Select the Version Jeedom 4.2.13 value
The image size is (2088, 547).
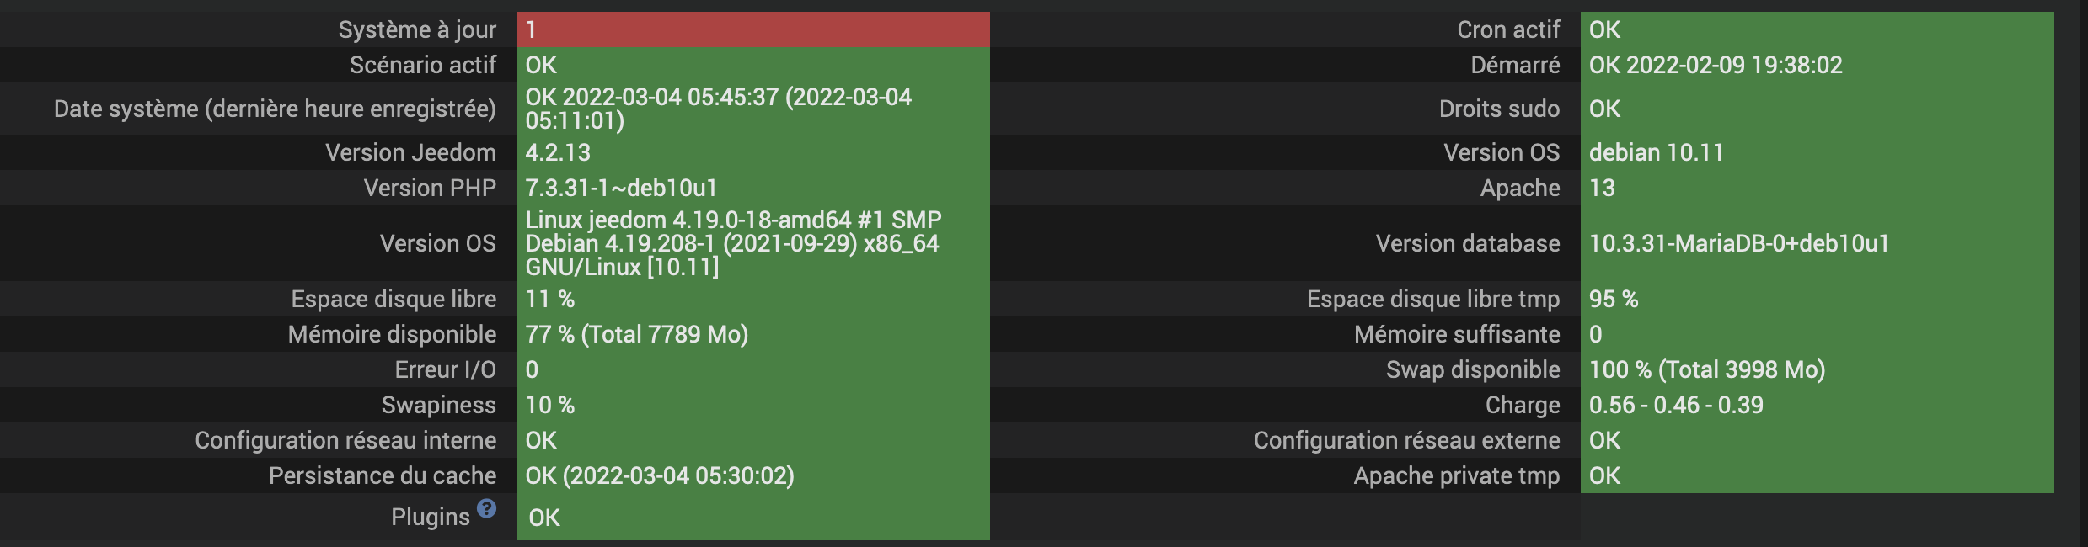558,152
